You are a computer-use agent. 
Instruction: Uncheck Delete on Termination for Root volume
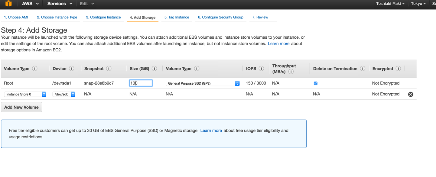(x=316, y=83)
